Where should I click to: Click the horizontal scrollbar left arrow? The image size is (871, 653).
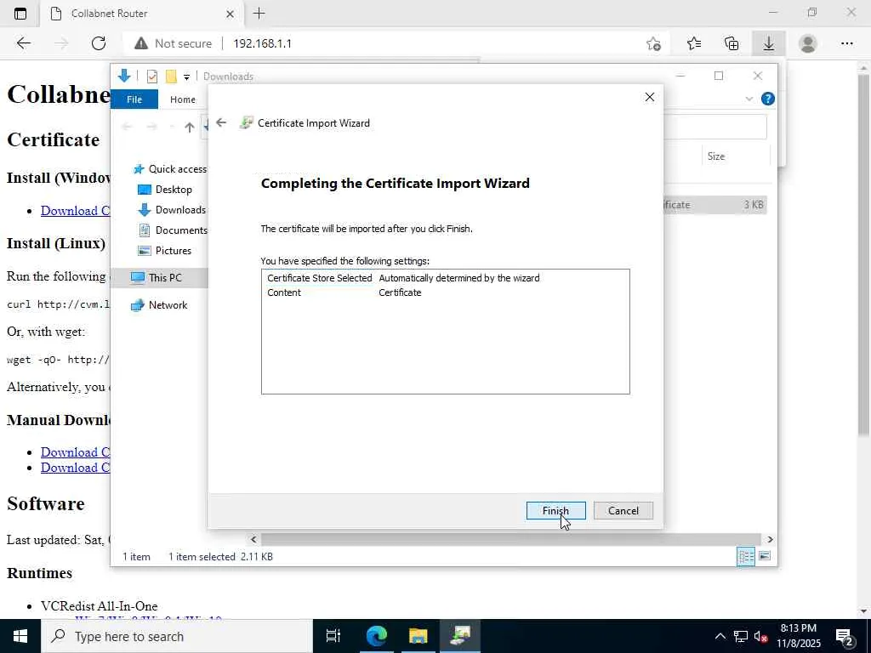pos(253,539)
